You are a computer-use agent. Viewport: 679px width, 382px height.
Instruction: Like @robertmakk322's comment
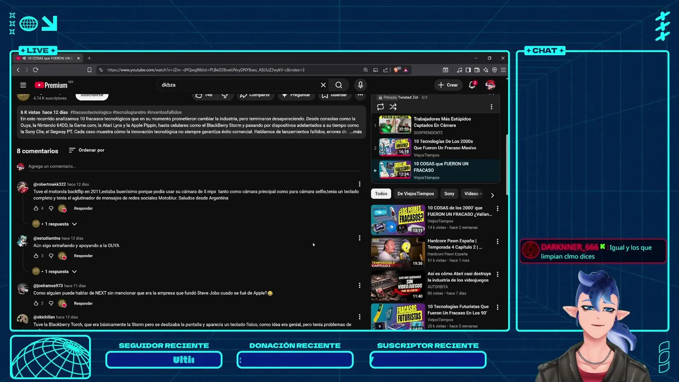[x=36, y=209]
